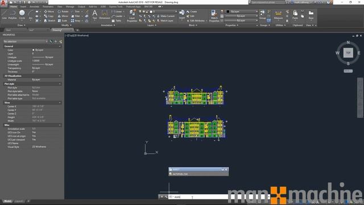Open the No selection dropdown in Properties
Screen dimensions: 364x205
point(25,42)
